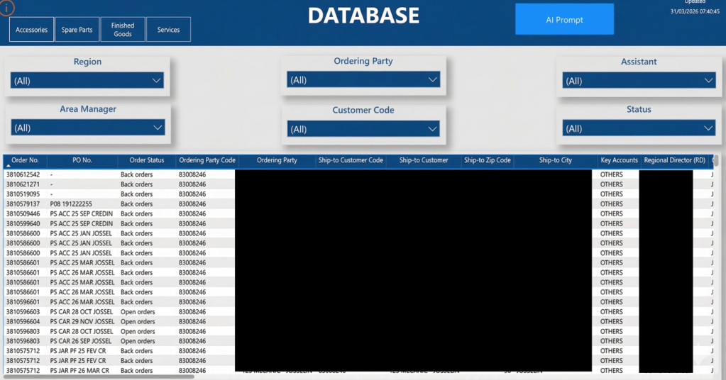Sort by the Order Status column header

147,160
